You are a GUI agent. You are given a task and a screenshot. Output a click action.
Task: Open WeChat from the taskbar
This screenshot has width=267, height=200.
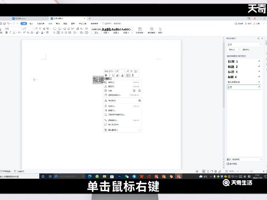point(127,176)
